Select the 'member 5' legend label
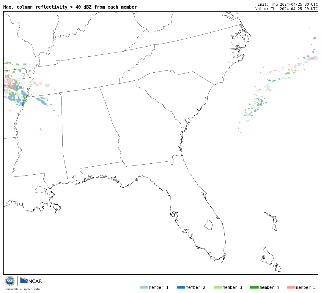The width and height of the screenshot is (321, 293). 306,287
